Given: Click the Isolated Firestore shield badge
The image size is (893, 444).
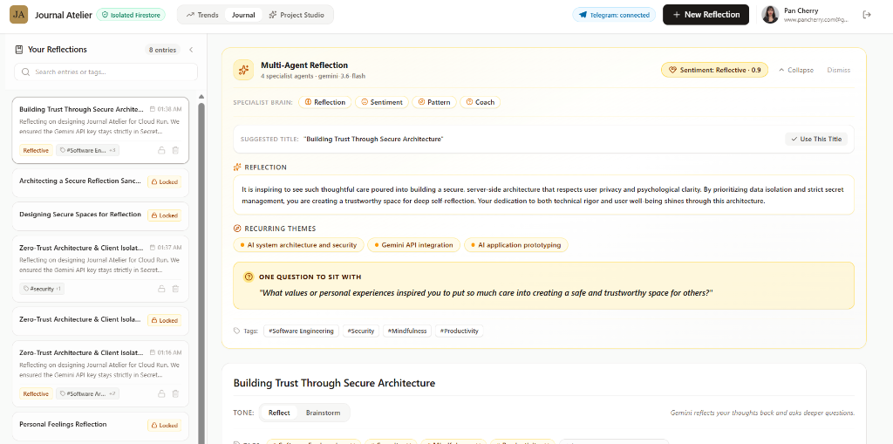Looking at the screenshot, I should (131, 15).
